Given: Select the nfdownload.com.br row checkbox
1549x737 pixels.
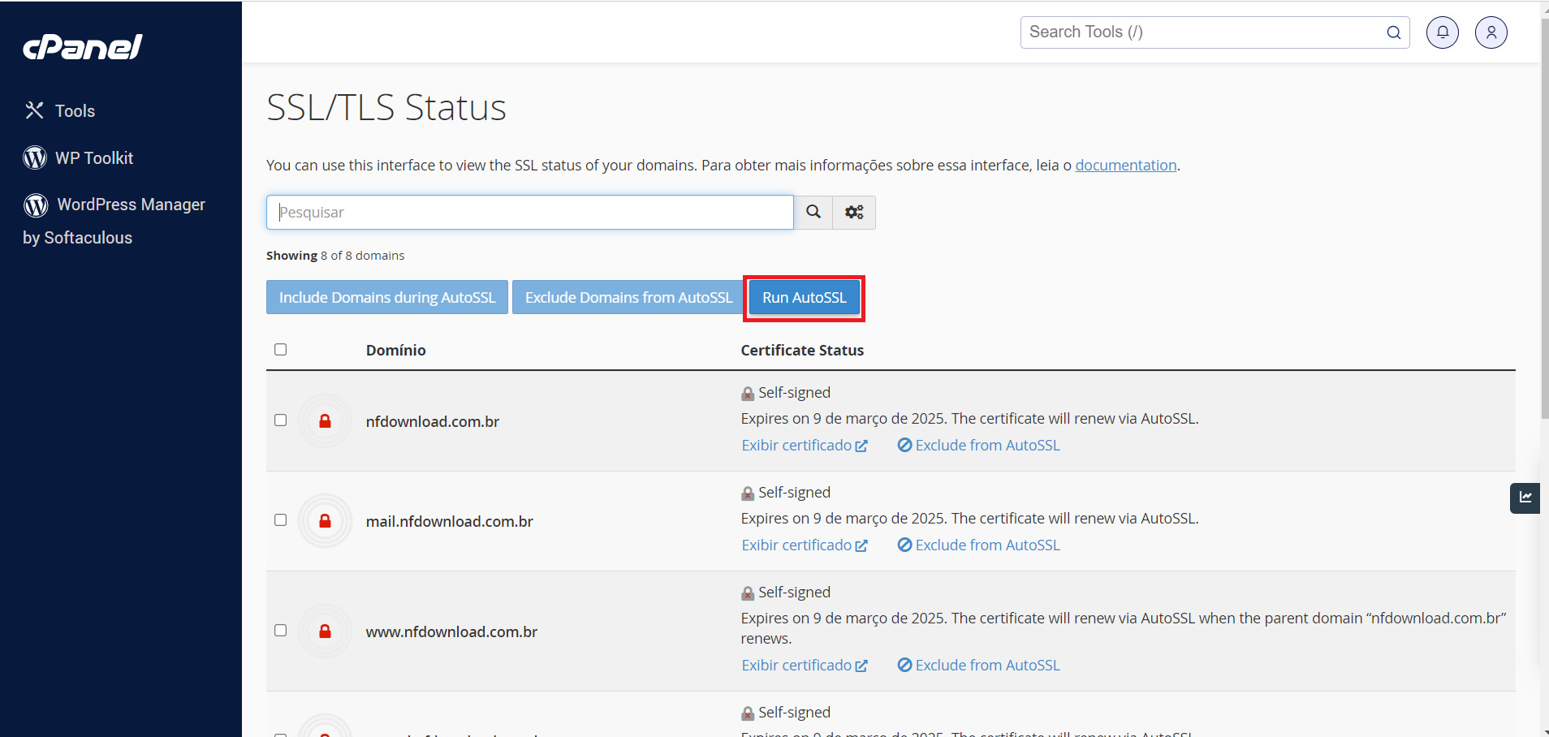Looking at the screenshot, I should 281,420.
